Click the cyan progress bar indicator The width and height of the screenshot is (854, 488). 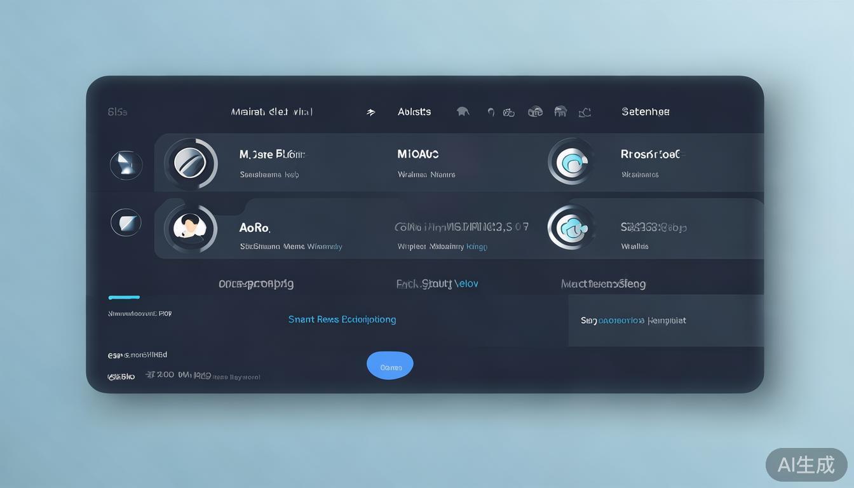(124, 297)
